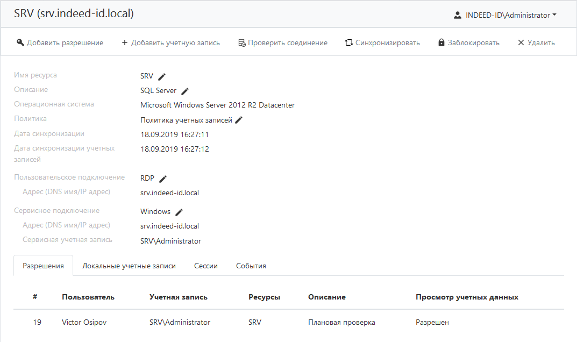Edit the Windows service connection pencil icon

pyautogui.click(x=179, y=212)
